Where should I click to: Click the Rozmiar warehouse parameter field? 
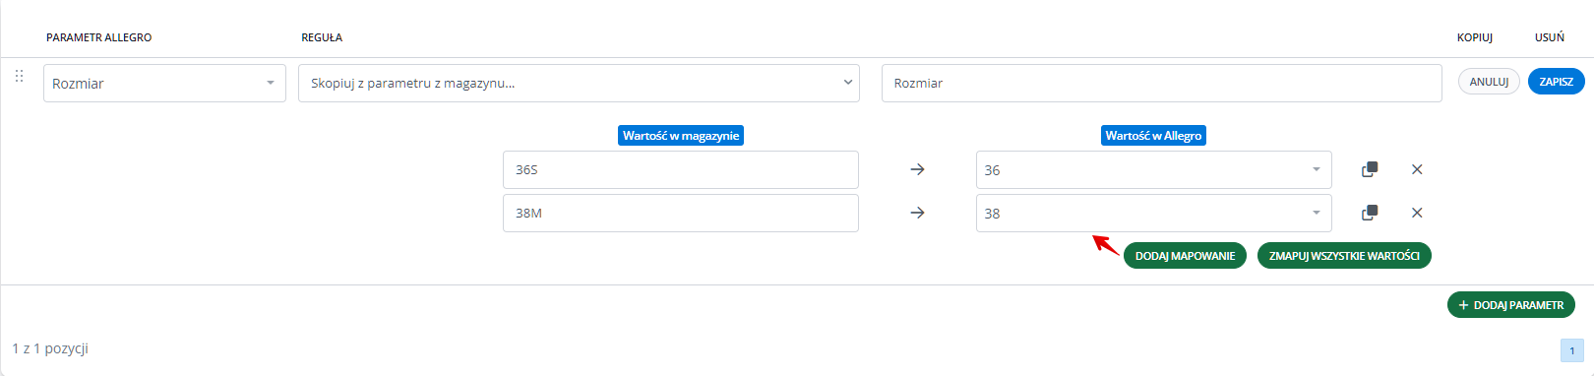pyautogui.click(x=1162, y=84)
